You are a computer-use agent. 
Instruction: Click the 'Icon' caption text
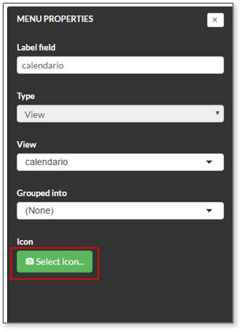pos(25,242)
